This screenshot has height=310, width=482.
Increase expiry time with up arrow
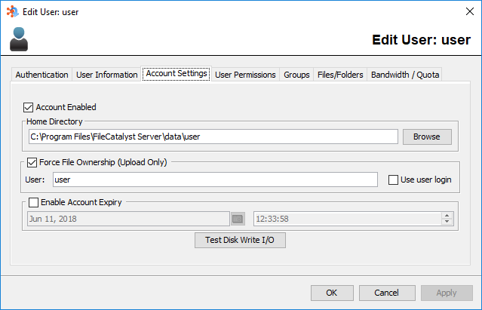(447, 216)
